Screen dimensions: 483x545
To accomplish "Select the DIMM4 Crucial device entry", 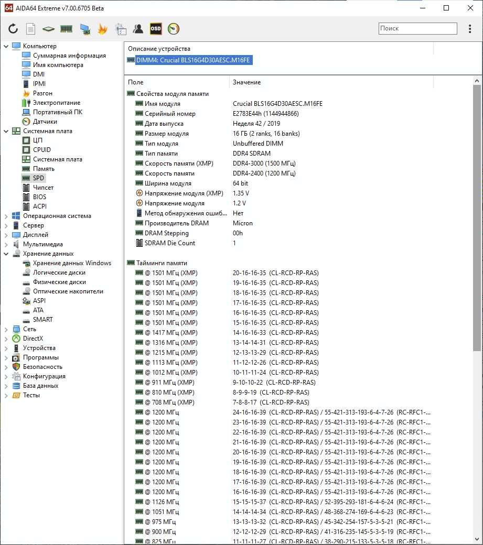I will [x=193, y=60].
